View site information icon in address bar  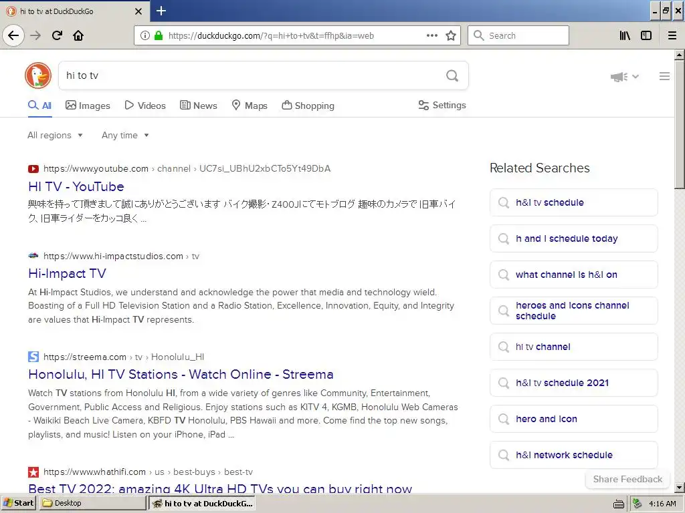pyautogui.click(x=145, y=36)
